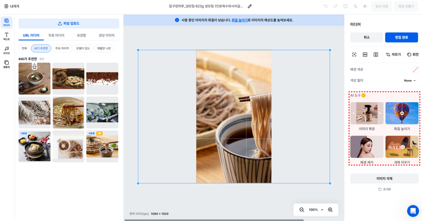Click the zoom out magnifier icon
This screenshot has height=221, width=422.
point(302,210)
